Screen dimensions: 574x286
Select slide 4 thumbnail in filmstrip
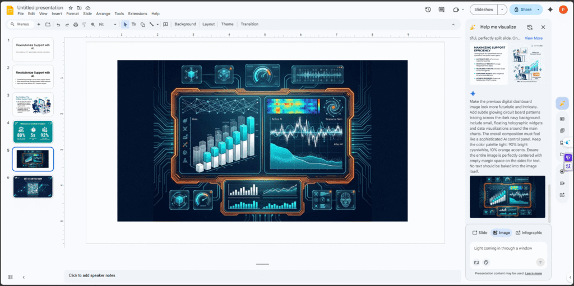click(x=33, y=132)
